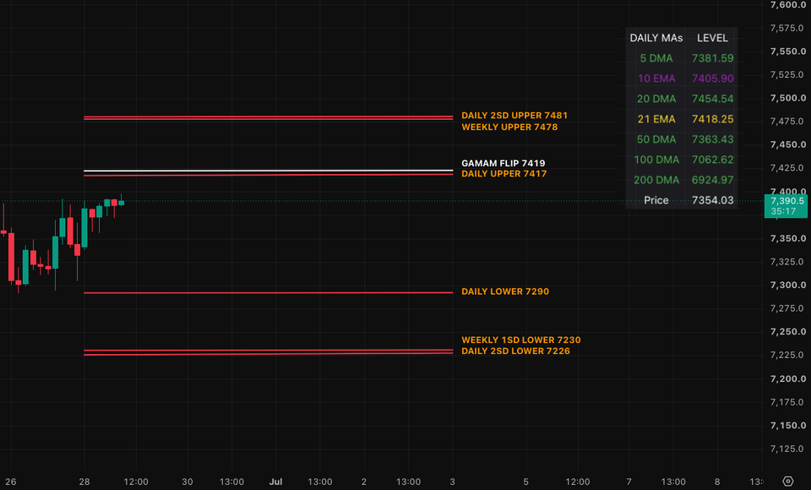Viewport: 811px width, 490px height.
Task: Click the 7354.03 price value in the table
Action: click(713, 200)
